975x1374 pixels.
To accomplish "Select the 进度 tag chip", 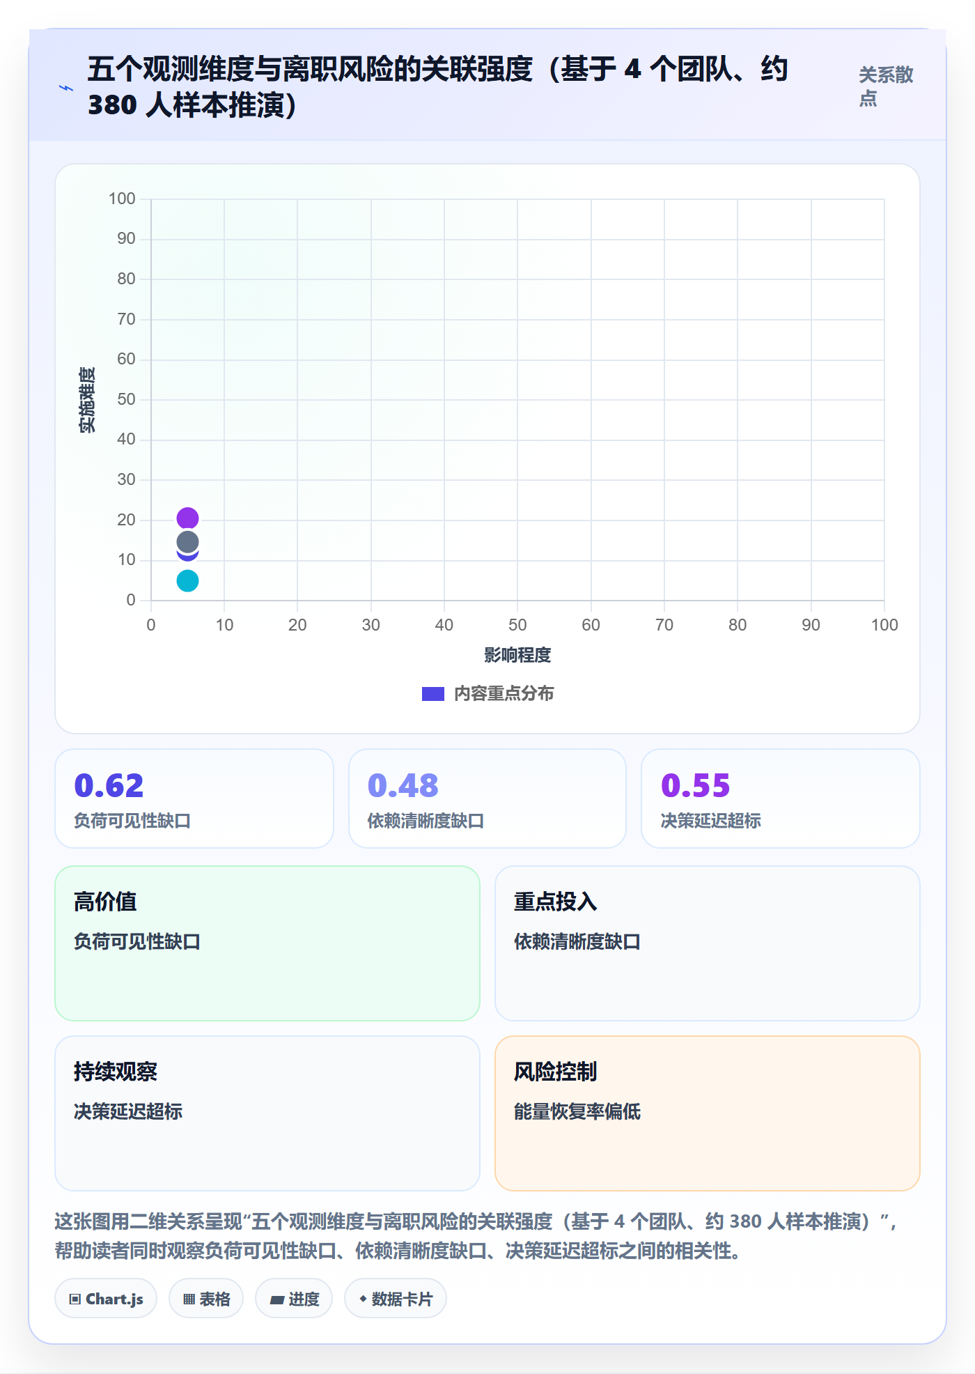I will (294, 1299).
